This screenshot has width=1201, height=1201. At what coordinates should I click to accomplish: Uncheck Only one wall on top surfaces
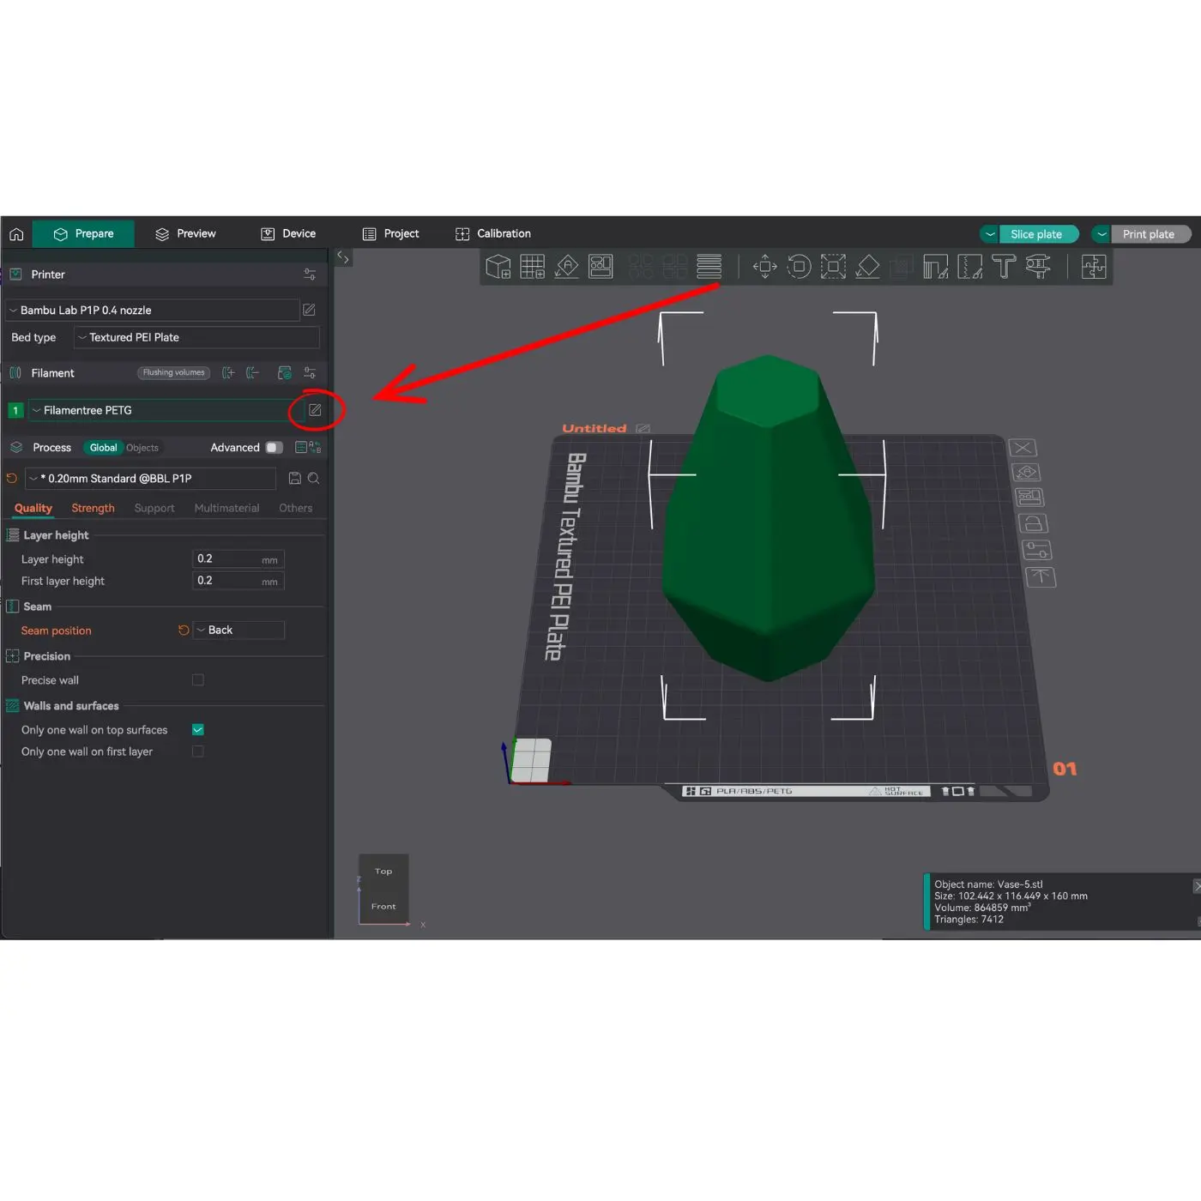point(198,730)
